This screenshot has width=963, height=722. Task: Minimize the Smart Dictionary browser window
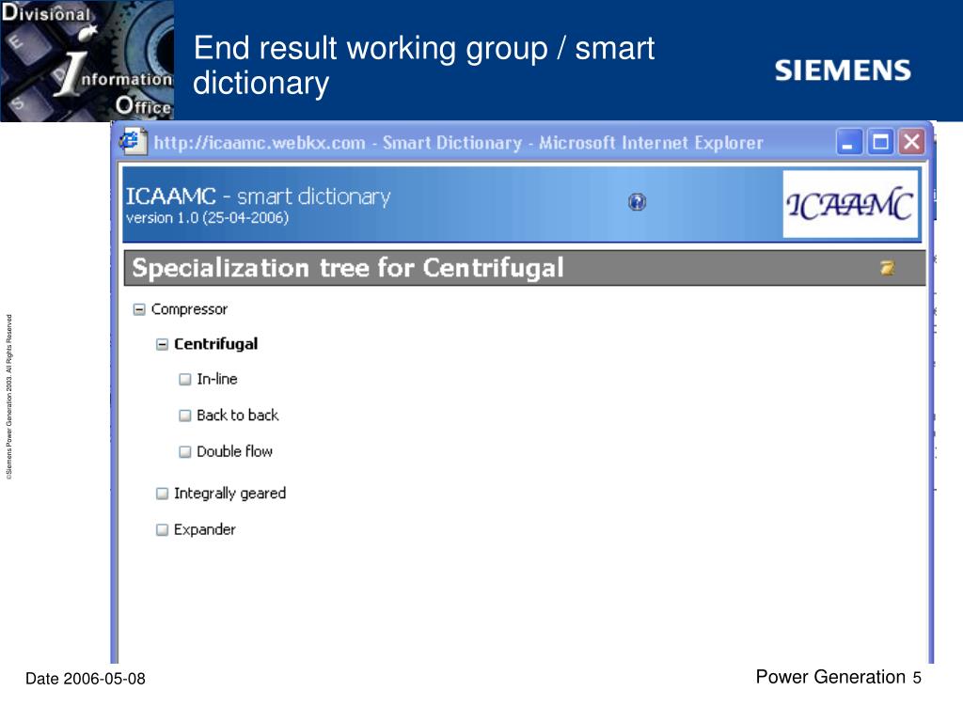[849, 143]
